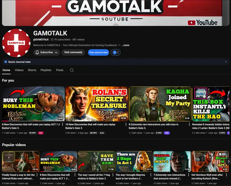Play the popular 'Bury This Nobleman' thumbnail
Screen dimensions: 231x186
[x=59, y=162]
